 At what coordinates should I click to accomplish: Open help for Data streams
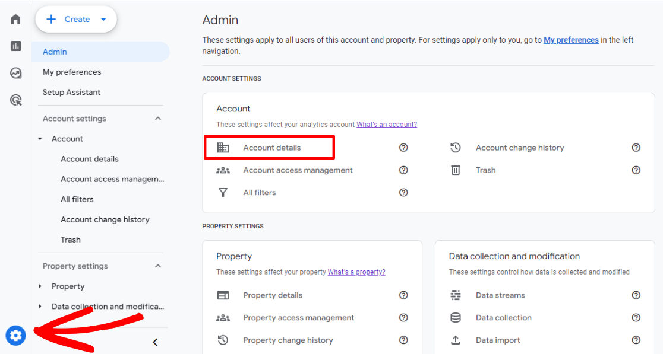636,295
